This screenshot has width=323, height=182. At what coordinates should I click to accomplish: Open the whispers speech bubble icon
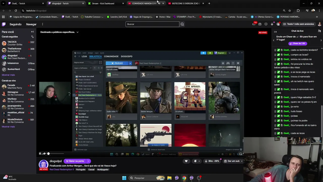click(x=266, y=24)
